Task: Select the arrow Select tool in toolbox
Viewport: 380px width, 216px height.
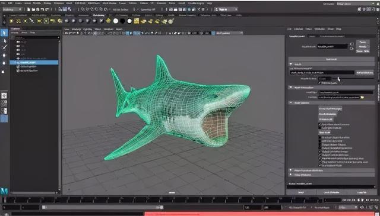Action: pos(4,33)
